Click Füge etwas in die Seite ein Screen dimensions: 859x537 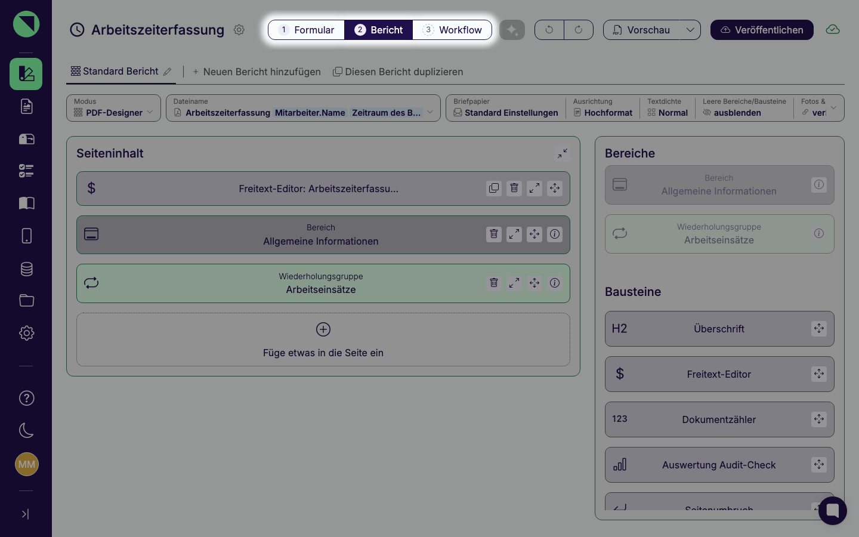323,340
